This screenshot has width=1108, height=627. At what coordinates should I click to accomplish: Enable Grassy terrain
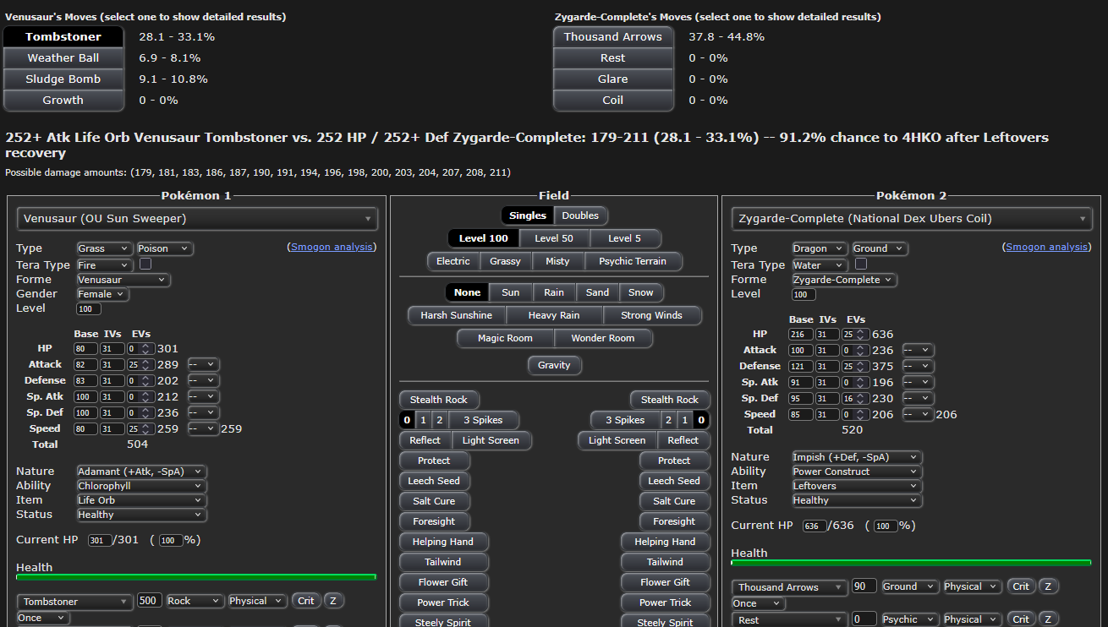pos(506,261)
